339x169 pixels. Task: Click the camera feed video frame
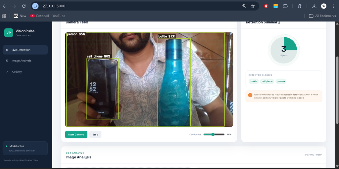(x=149, y=79)
